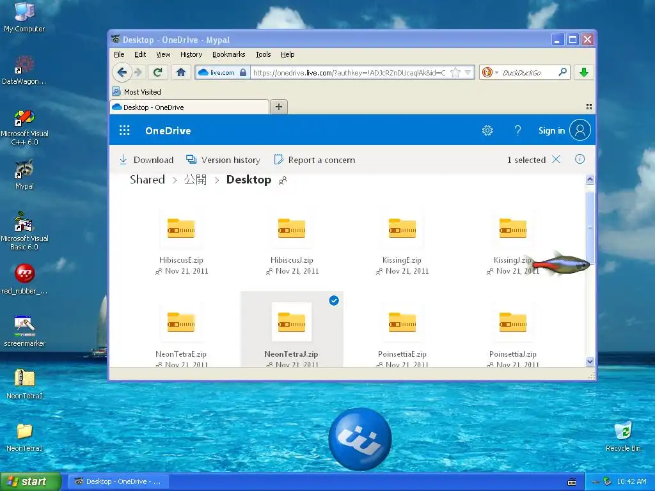Image resolution: width=655 pixels, height=491 pixels.
Task: Click the browser Back arrow button
Action: point(122,72)
